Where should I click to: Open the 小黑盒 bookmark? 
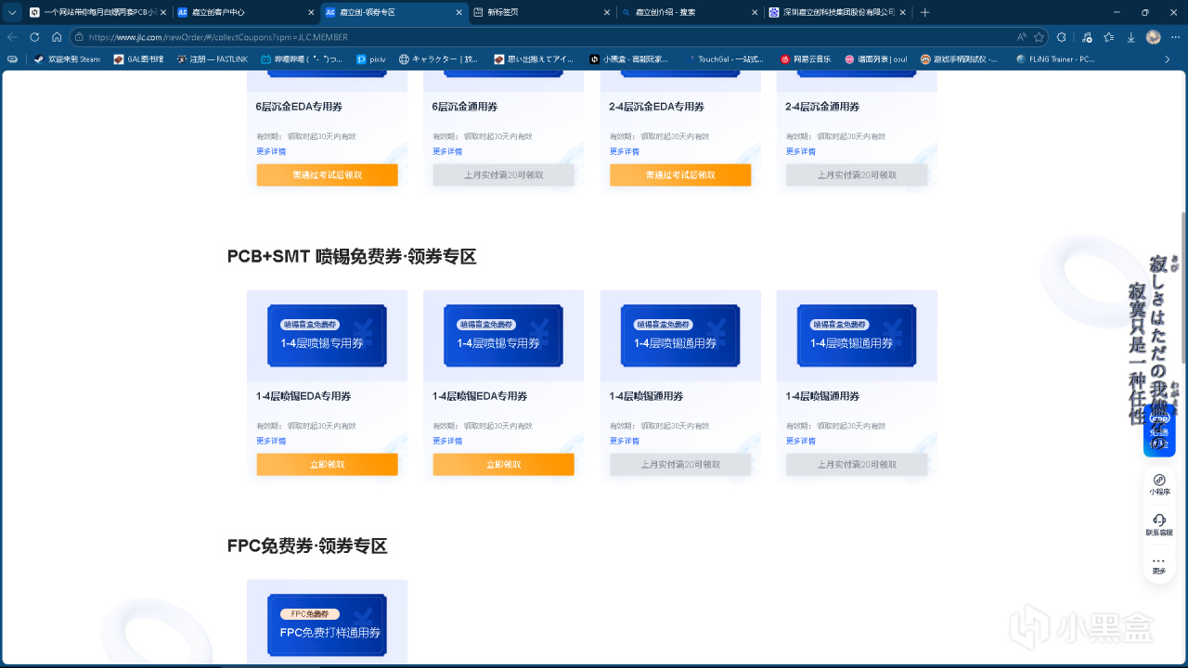[629, 58]
